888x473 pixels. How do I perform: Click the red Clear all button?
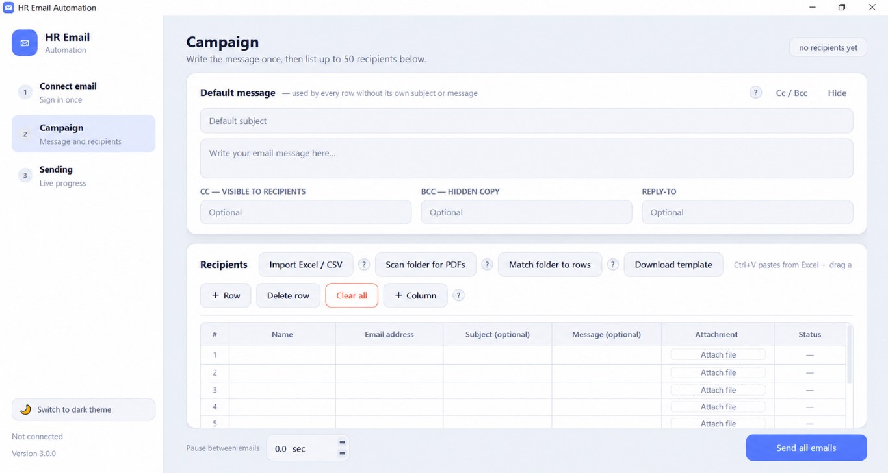coord(352,295)
